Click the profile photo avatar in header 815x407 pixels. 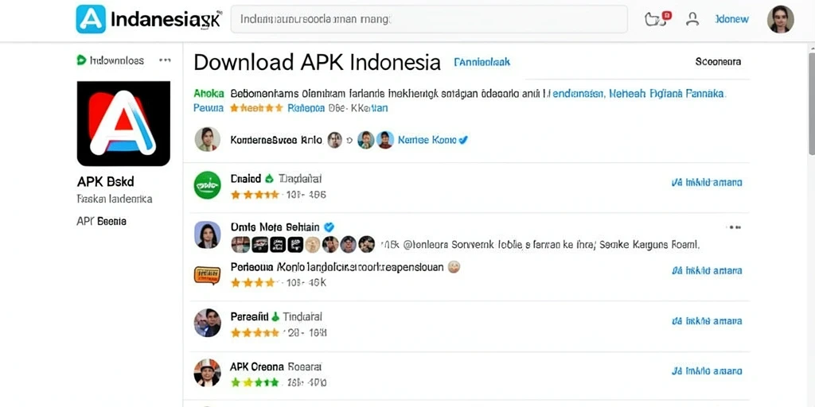(780, 20)
